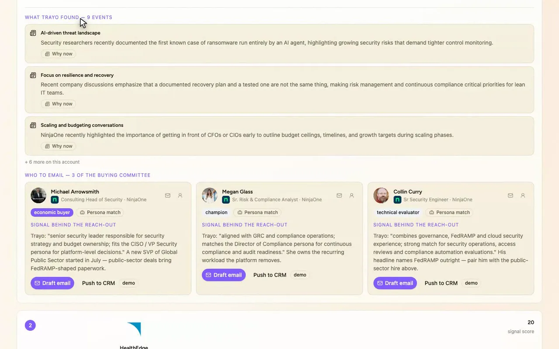Show the 6 more events on this account

[52, 162]
